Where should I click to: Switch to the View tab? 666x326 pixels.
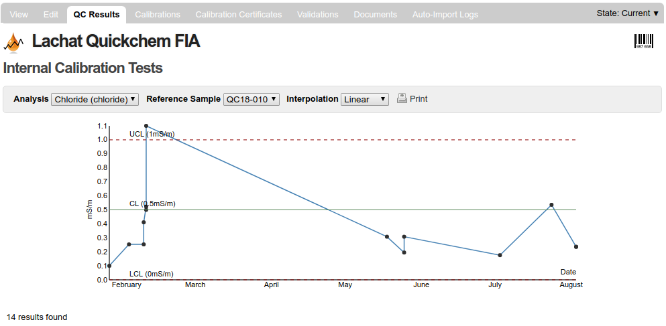click(x=19, y=14)
